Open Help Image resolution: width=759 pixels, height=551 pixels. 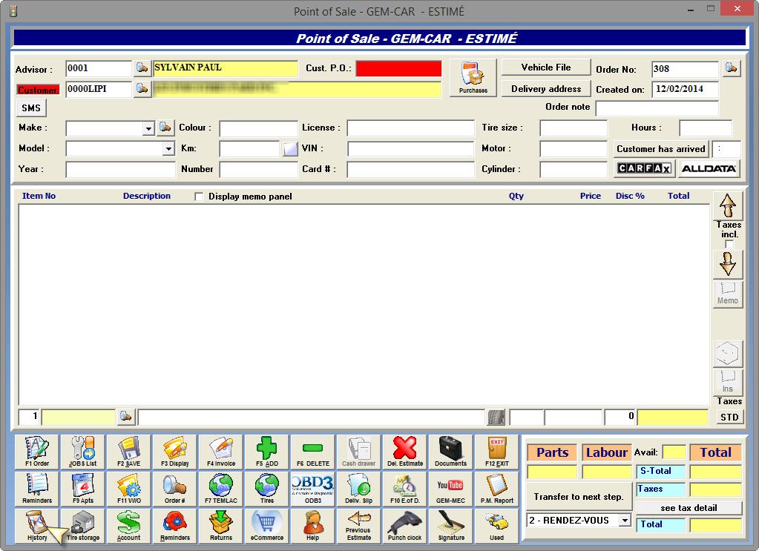click(x=312, y=526)
